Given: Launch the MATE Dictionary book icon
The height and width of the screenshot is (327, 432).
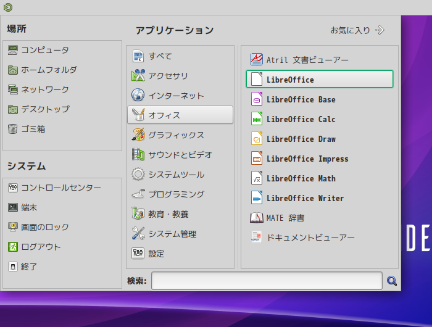Looking at the screenshot, I should pos(257,218).
